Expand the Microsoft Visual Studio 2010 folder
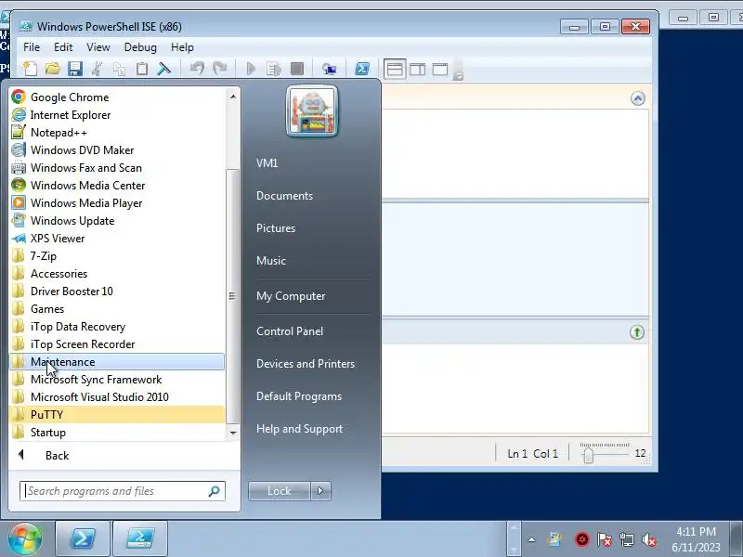Image resolution: width=743 pixels, height=557 pixels. click(117, 397)
